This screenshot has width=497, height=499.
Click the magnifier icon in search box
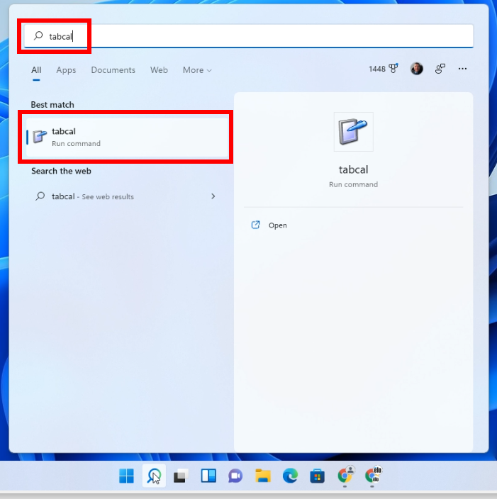pos(38,35)
